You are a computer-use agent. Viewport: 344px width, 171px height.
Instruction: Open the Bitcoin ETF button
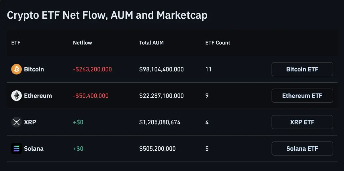[x=302, y=69]
